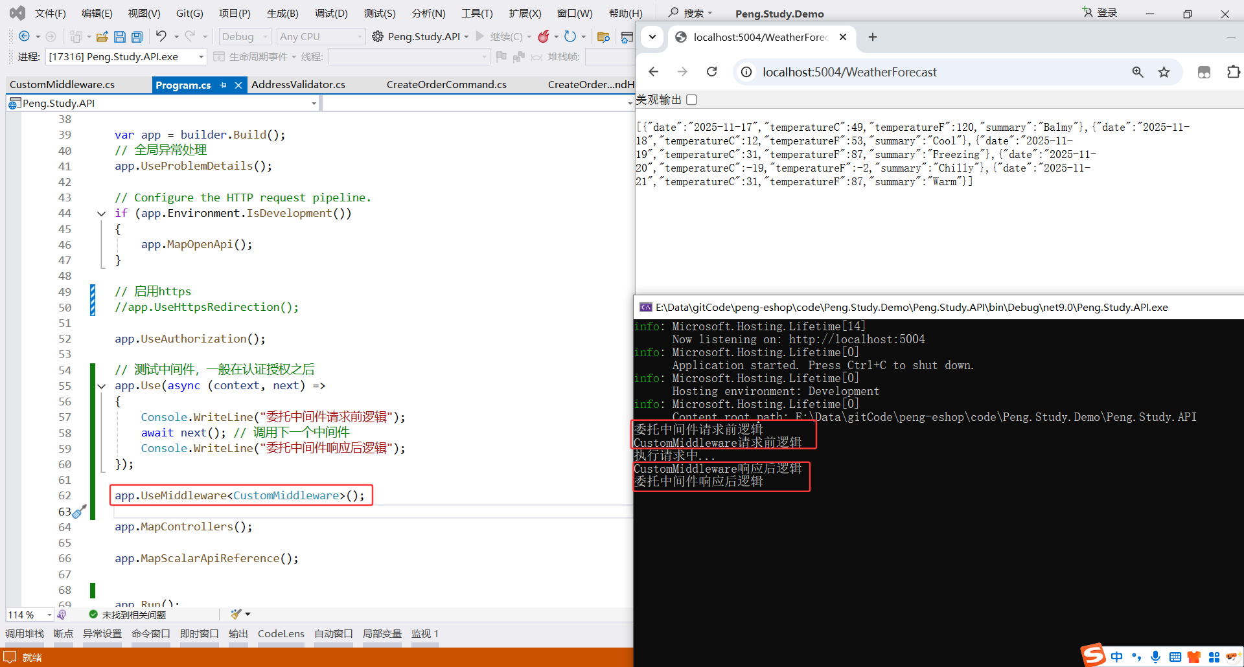Bookmark this page with the star icon

point(1164,72)
